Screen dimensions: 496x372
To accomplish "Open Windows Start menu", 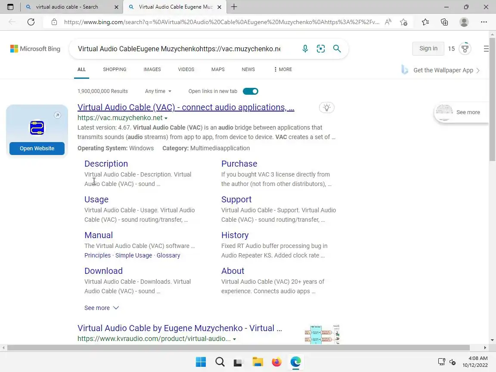I will tap(201, 362).
